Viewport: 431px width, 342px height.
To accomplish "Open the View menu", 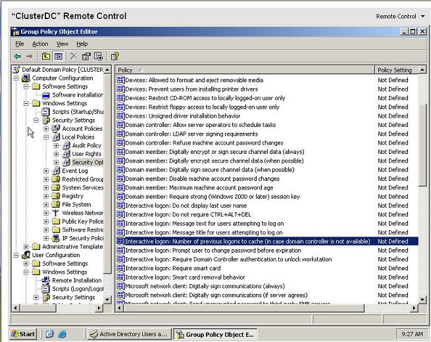I will click(62, 44).
